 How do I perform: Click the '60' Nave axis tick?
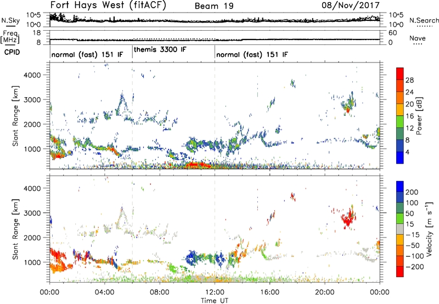392,33
